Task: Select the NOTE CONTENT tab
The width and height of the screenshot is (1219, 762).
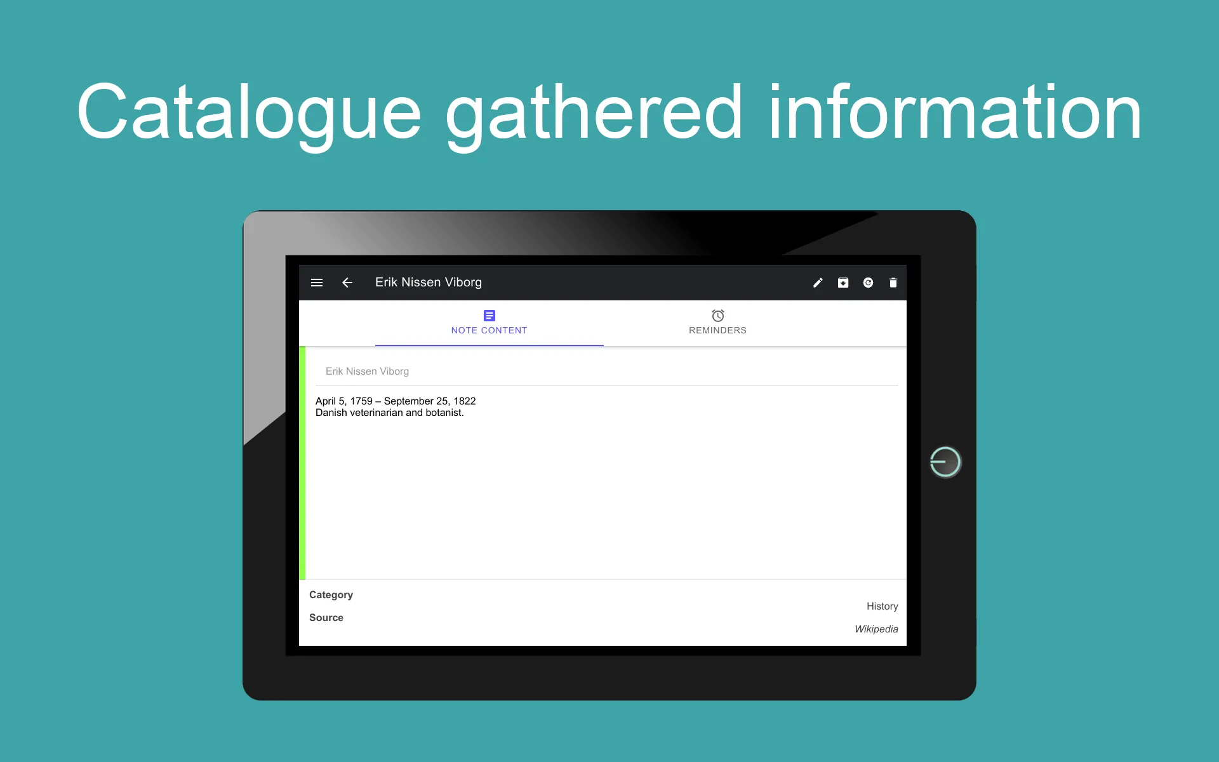Action: pos(489,322)
